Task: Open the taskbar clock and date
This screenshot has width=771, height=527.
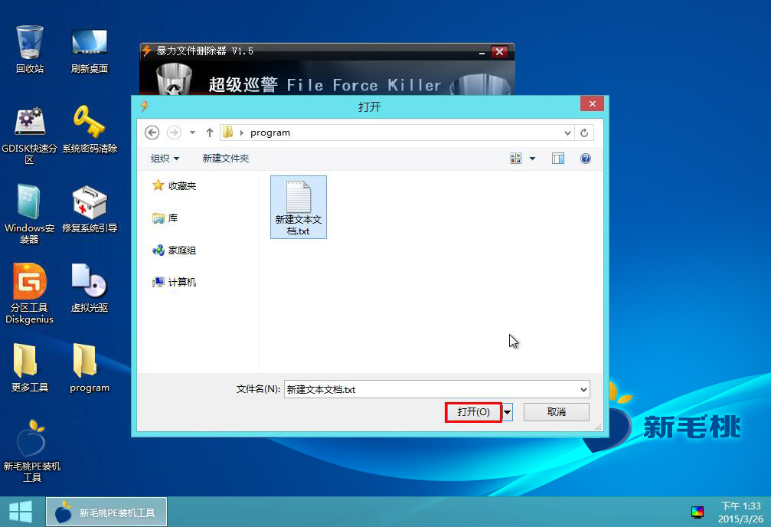Action: tap(740, 512)
